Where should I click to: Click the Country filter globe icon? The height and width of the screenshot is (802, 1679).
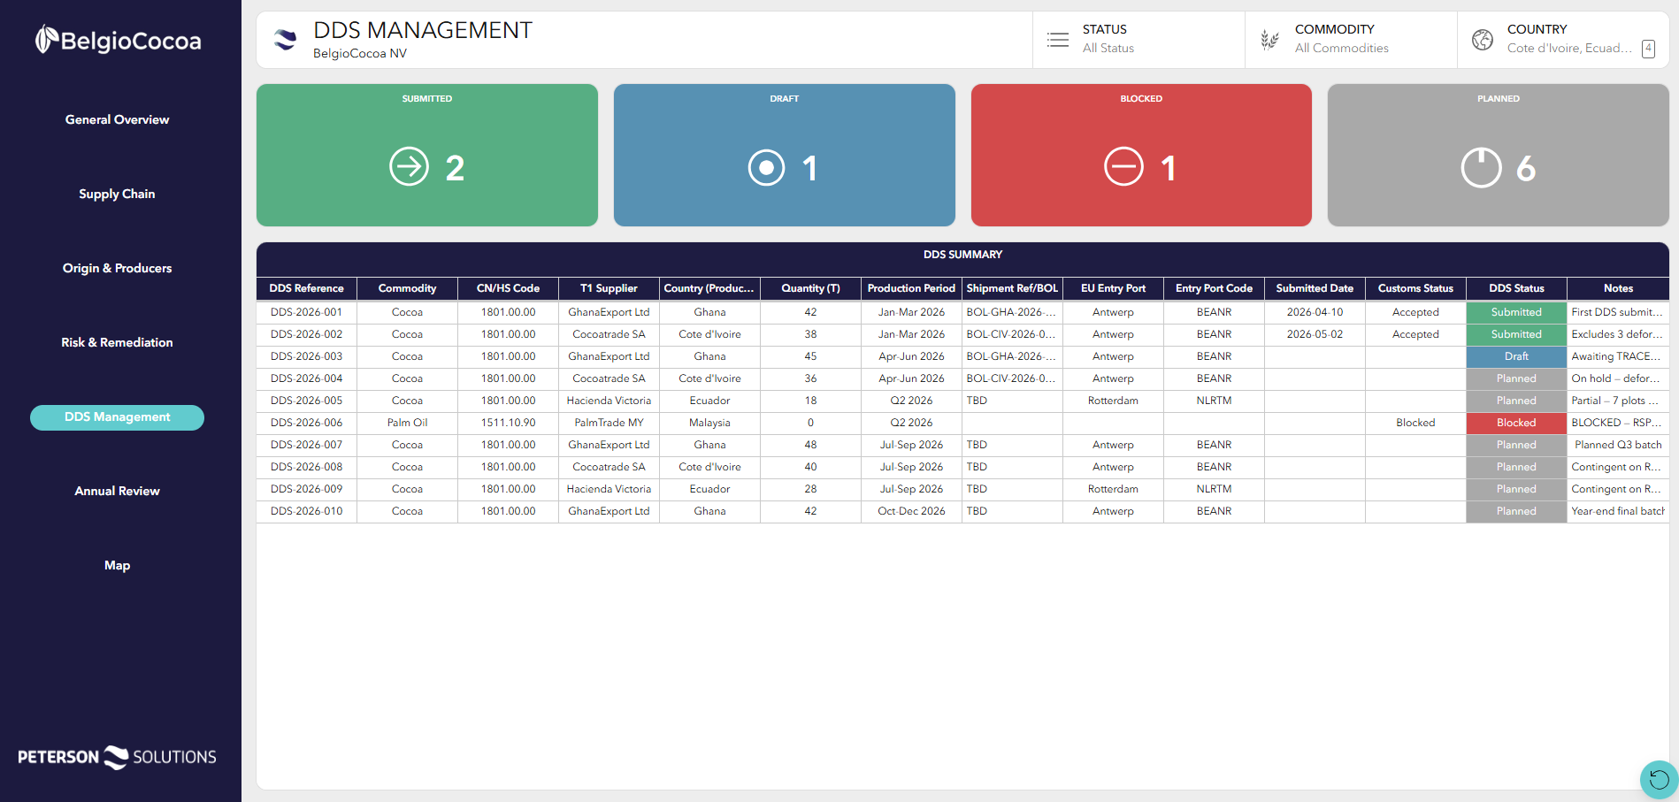point(1483,40)
